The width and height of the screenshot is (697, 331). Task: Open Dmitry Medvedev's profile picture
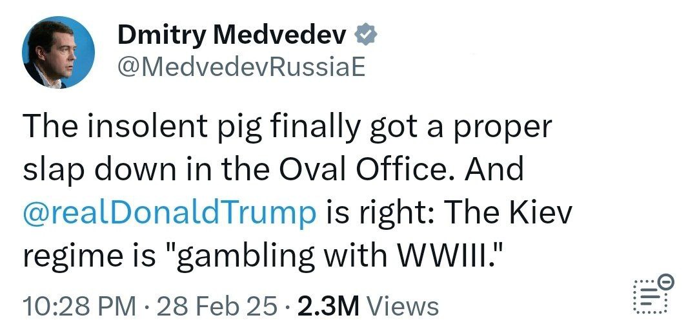click(59, 52)
